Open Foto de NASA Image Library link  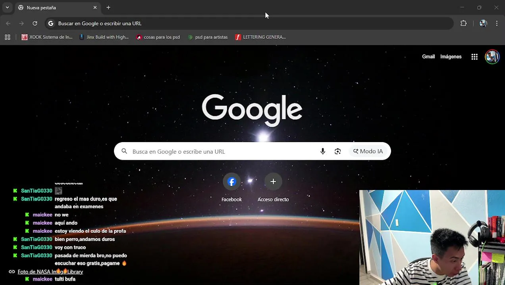[x=50, y=272]
